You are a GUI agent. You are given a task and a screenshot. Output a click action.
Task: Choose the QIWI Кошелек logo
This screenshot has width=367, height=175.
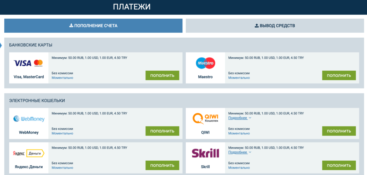pos(205,119)
